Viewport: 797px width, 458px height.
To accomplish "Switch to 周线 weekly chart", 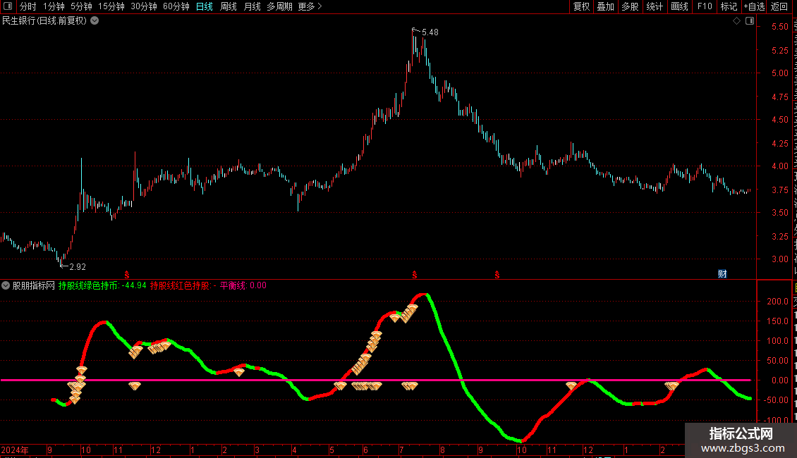I will 229,6.
